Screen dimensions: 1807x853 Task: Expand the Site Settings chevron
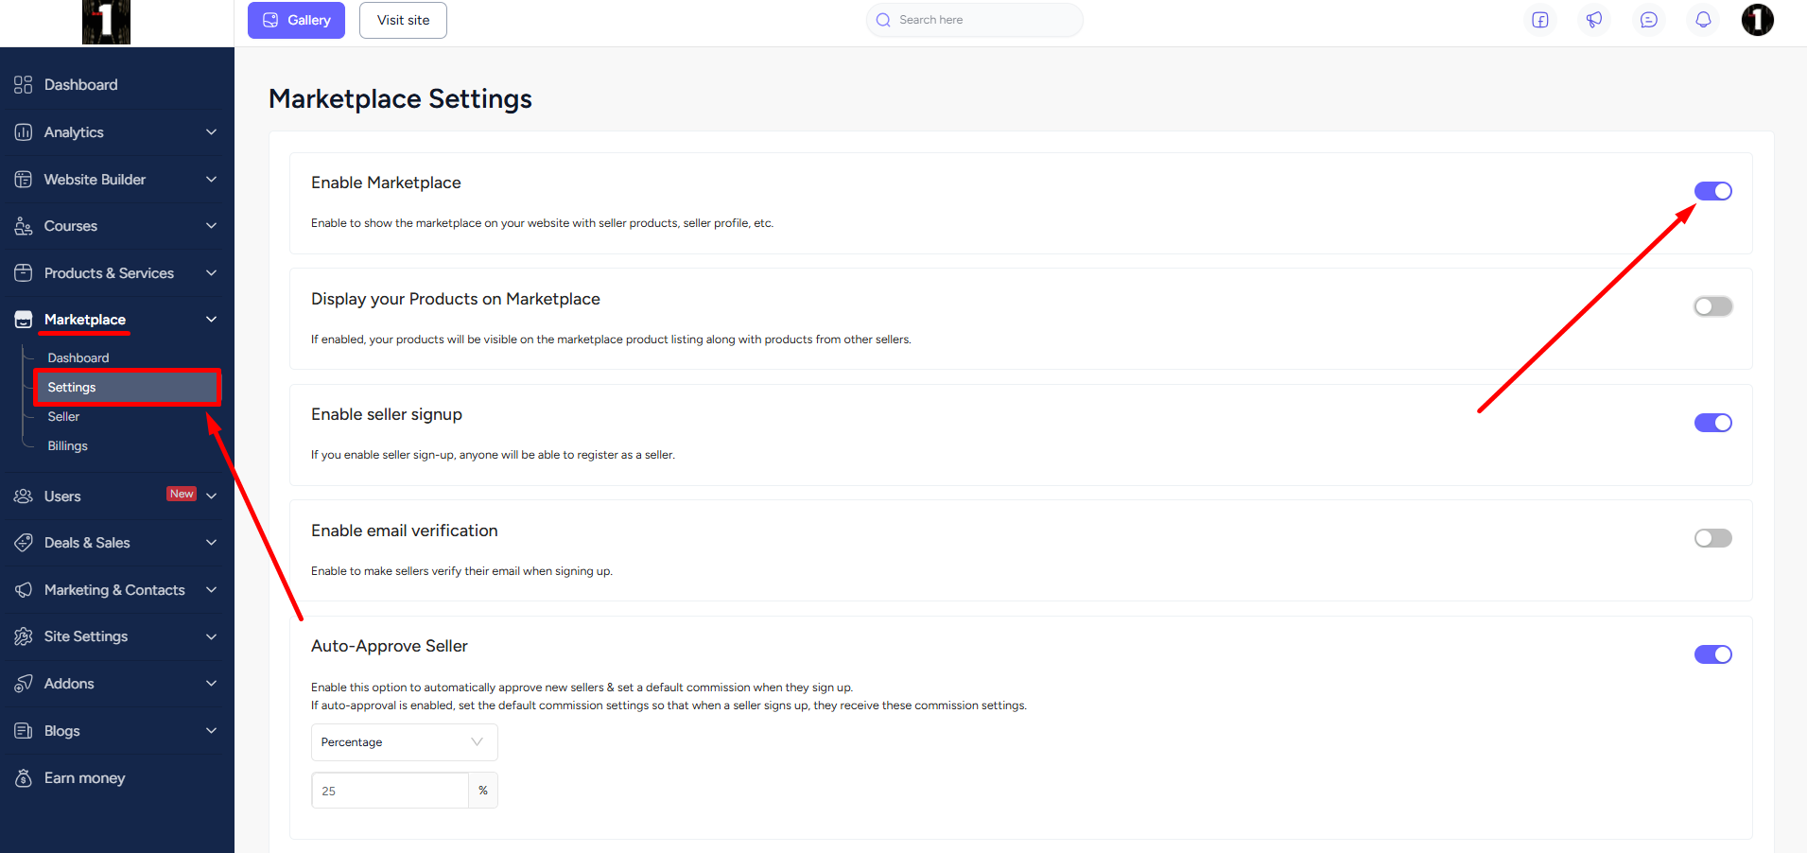[x=212, y=636]
